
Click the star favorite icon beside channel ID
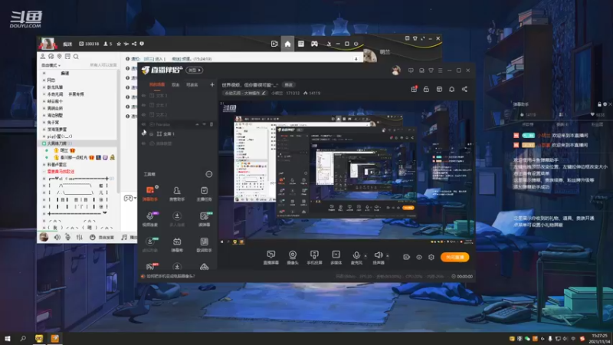coord(119,44)
